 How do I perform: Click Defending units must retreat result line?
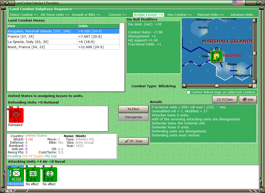(176, 135)
